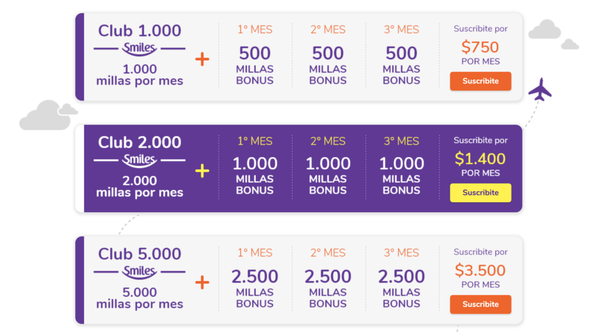Click the Club 1.000 title
Screen dimensions: 602x334
tap(139, 31)
